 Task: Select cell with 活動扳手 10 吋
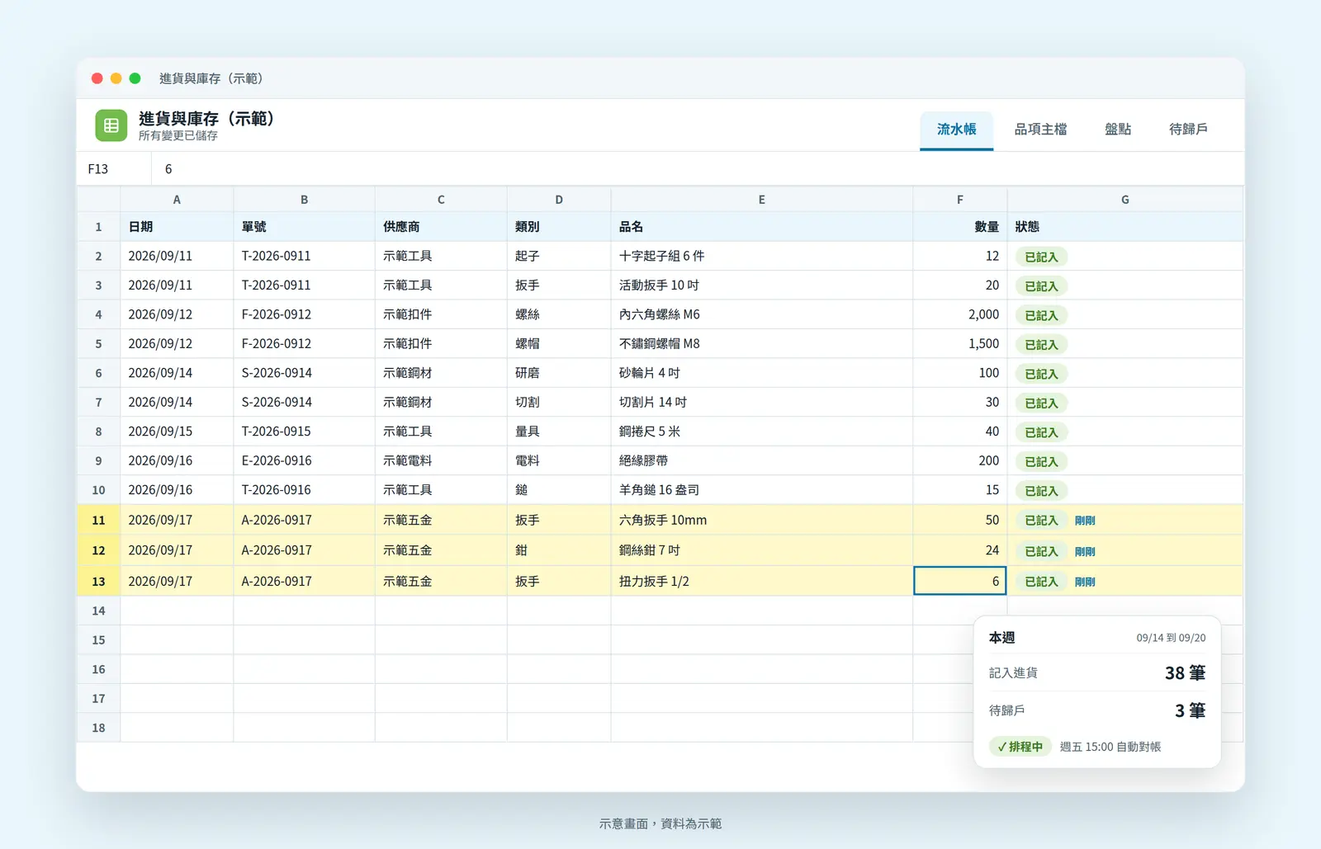click(x=761, y=285)
